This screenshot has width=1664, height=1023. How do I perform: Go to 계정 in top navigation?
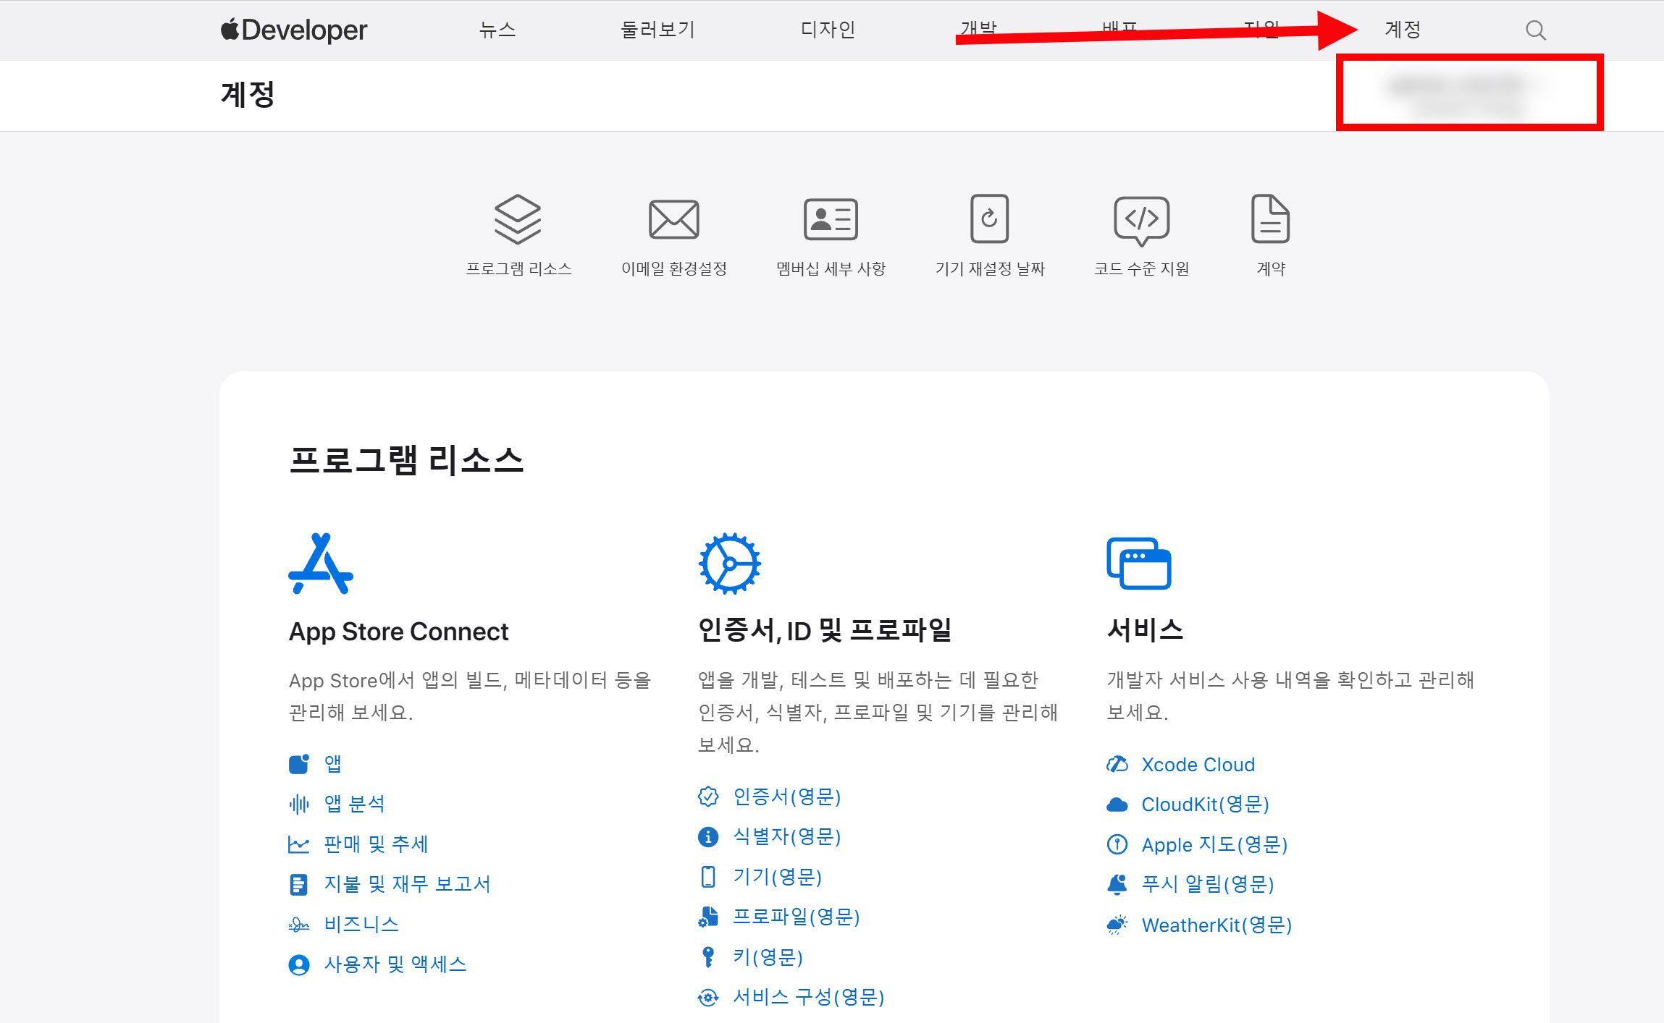pos(1402,30)
